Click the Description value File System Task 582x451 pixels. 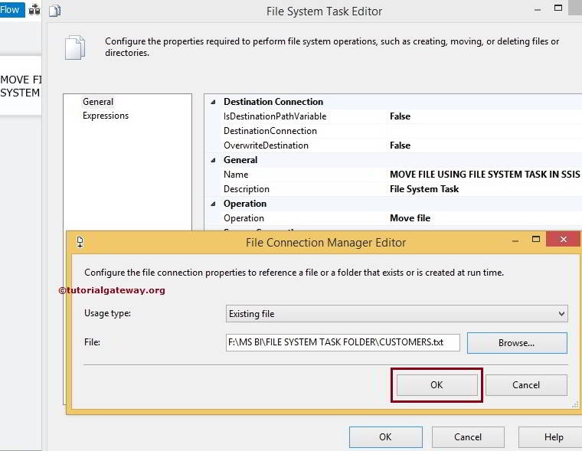424,189
